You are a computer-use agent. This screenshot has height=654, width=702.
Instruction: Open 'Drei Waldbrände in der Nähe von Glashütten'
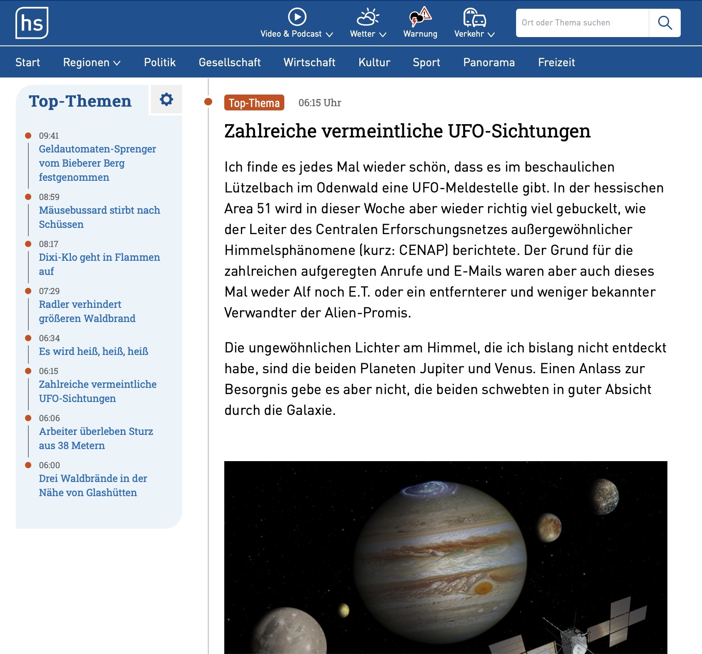click(x=93, y=485)
